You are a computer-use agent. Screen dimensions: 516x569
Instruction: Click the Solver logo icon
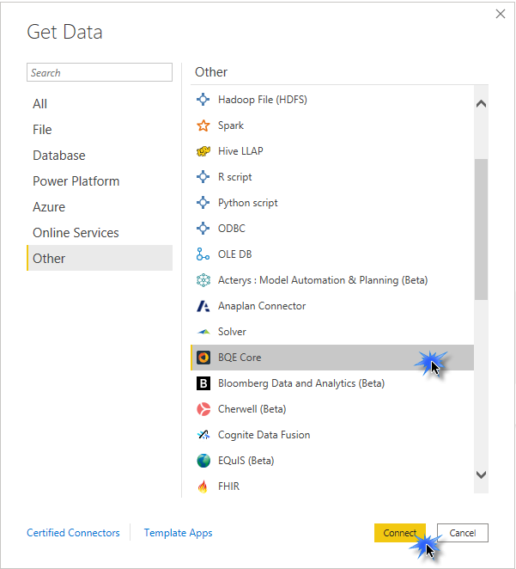[203, 332]
